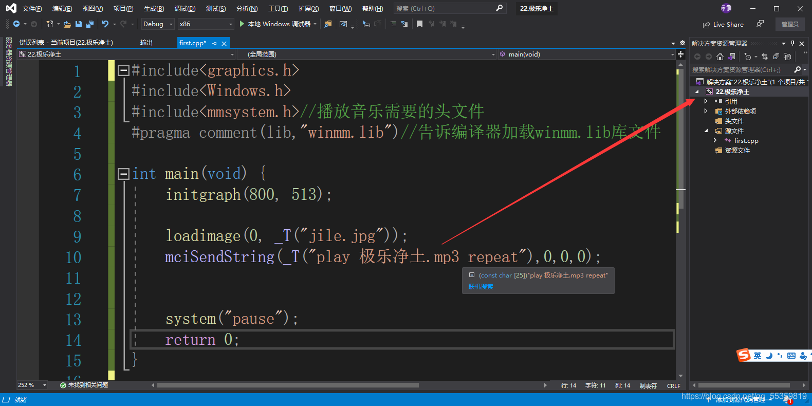Comment out selected lines icon
This screenshot has width=812, height=406.
393,24
